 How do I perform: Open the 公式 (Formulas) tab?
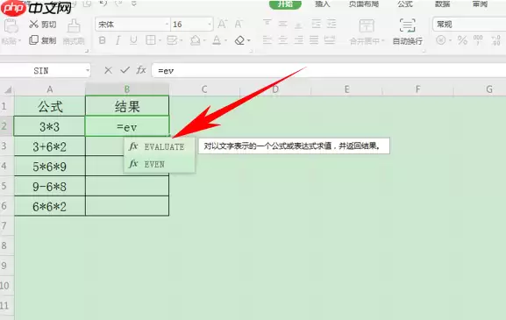click(405, 4)
